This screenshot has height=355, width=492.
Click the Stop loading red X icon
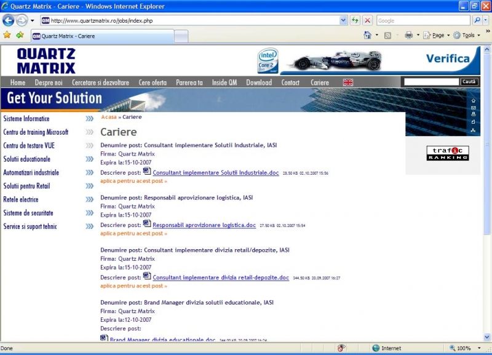click(367, 20)
